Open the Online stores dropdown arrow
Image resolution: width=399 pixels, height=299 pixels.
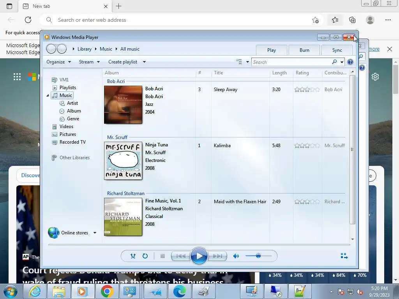pos(95,233)
